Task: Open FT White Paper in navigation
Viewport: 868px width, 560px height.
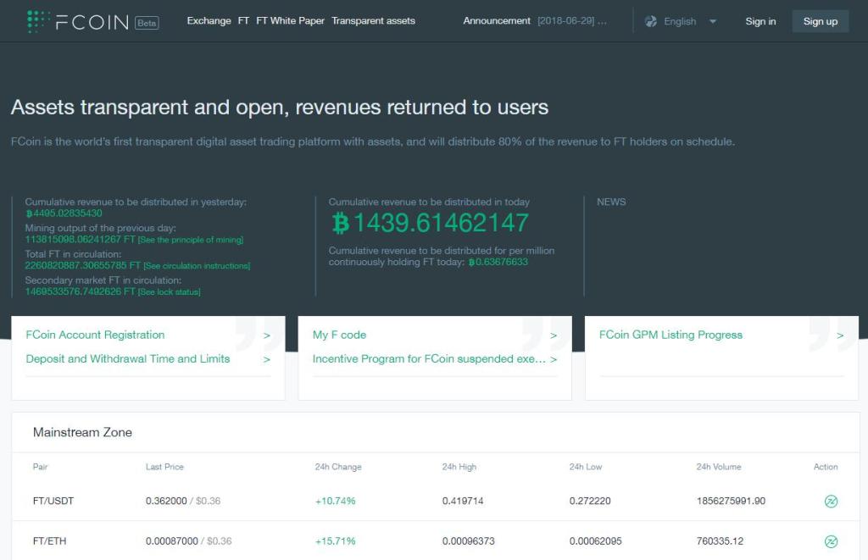Action: click(290, 21)
